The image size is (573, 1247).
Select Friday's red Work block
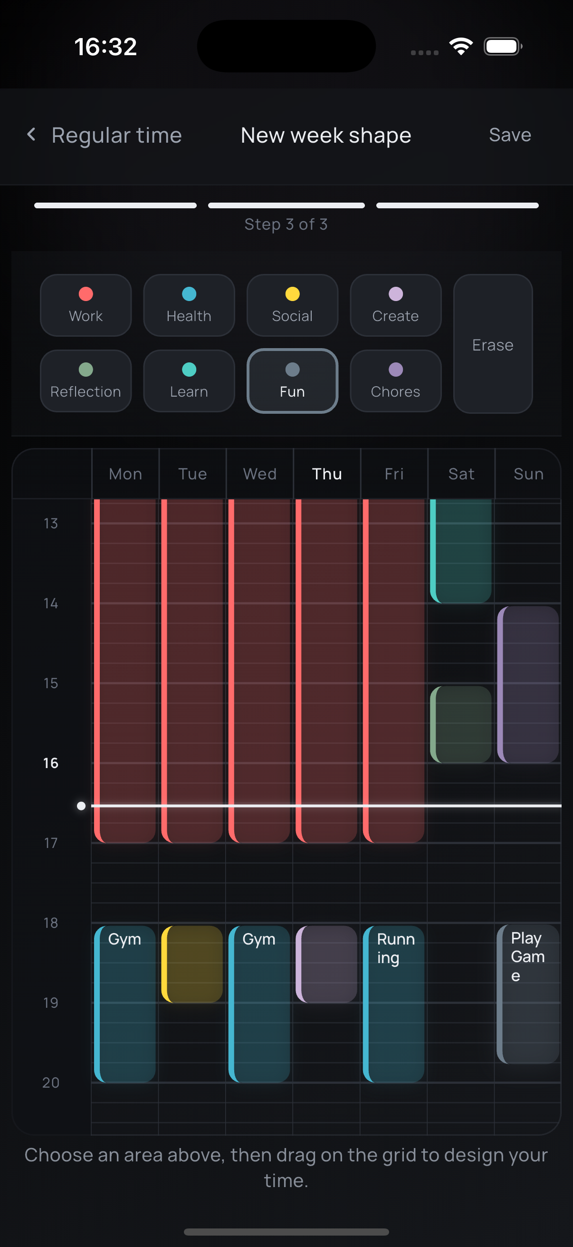click(x=393, y=671)
